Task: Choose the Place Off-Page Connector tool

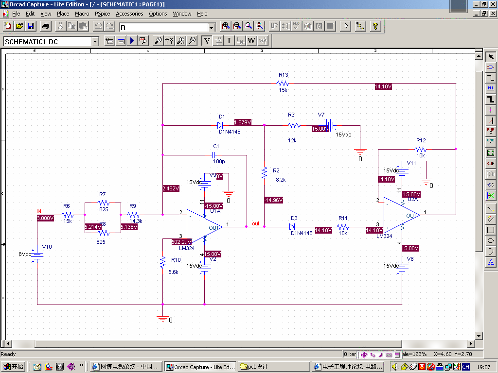Action: pos(491,185)
